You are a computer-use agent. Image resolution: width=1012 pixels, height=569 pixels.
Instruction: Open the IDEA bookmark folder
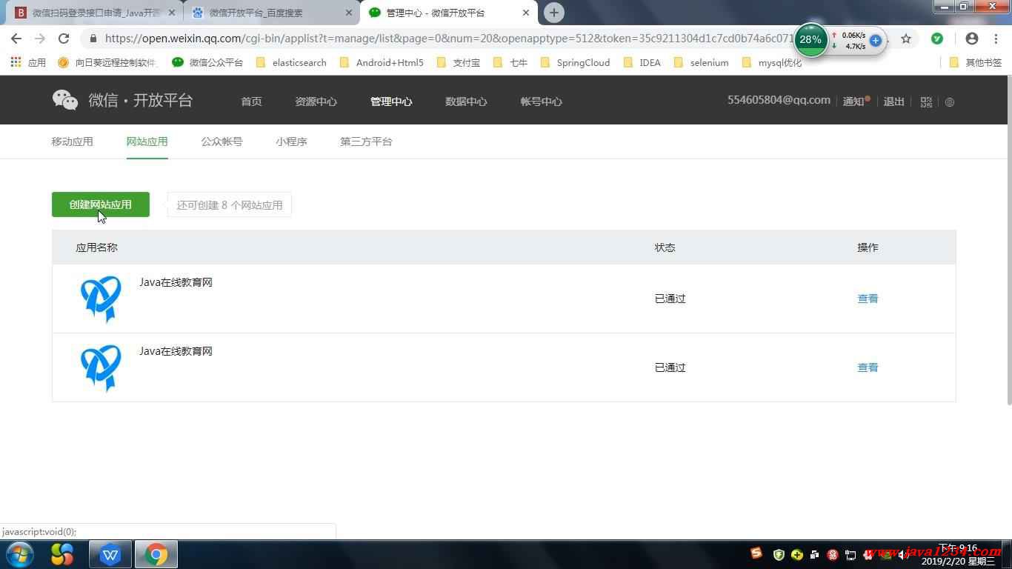[642, 62]
